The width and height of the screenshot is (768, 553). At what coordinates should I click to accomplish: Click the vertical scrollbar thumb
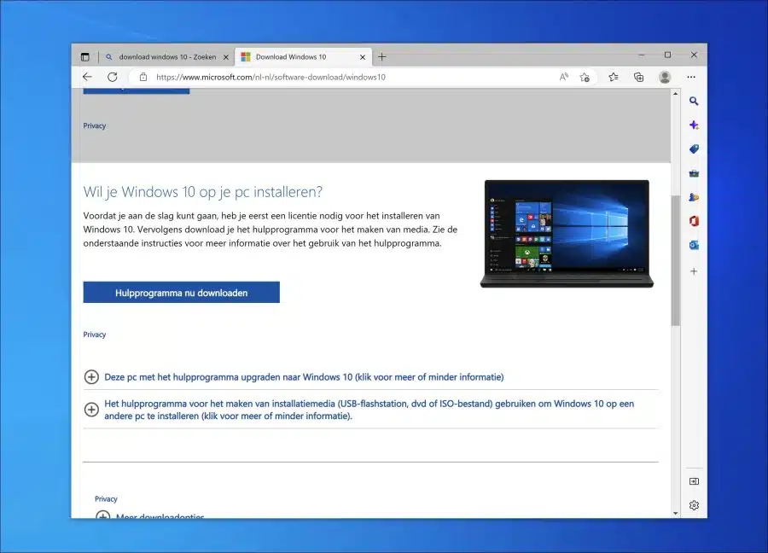click(676, 260)
